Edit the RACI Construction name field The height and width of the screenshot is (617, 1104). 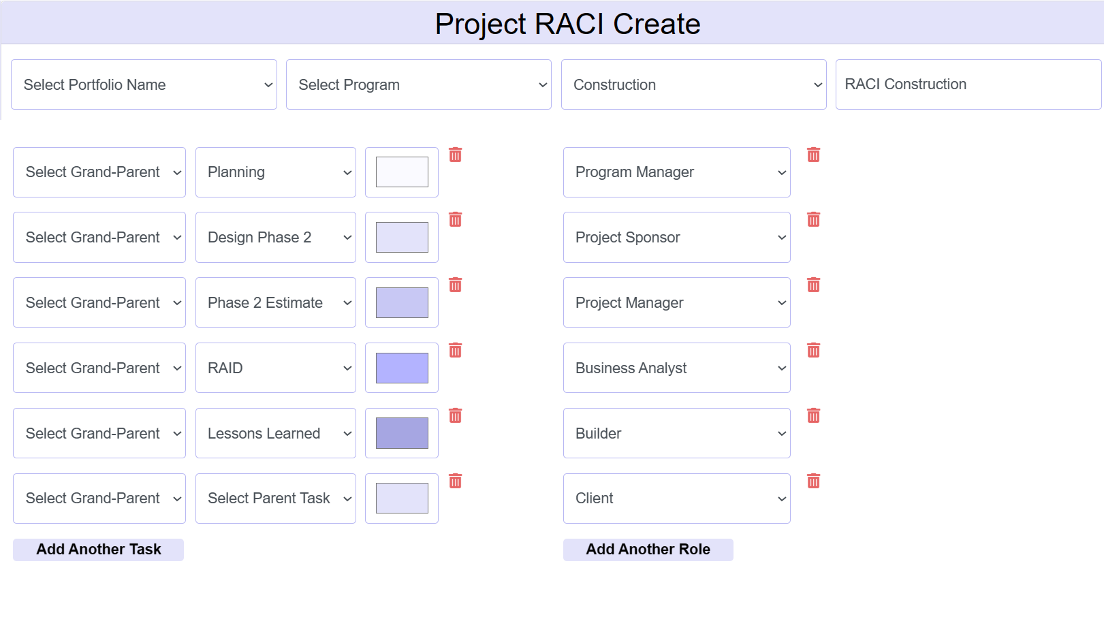click(x=968, y=84)
